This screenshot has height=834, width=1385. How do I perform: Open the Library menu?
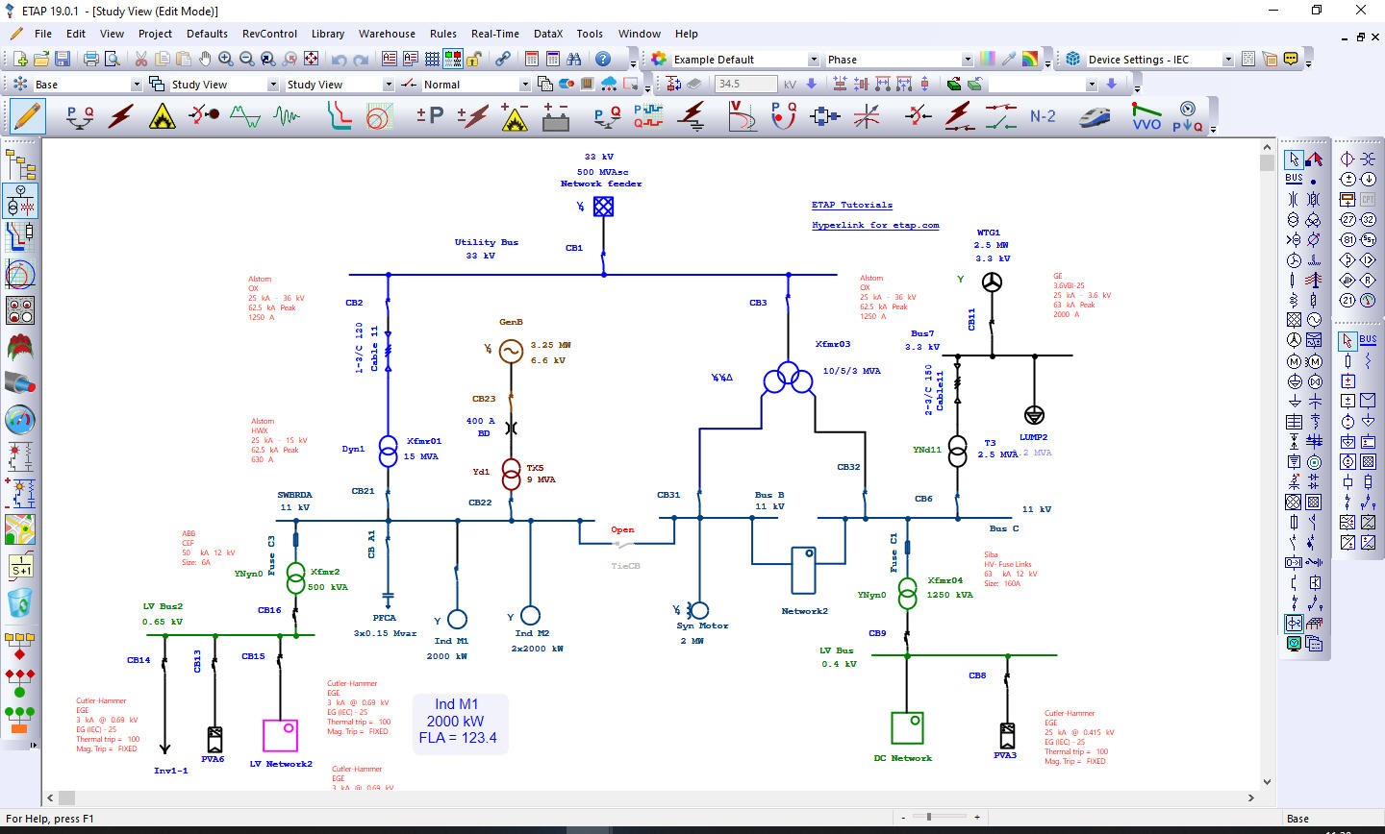(x=328, y=34)
